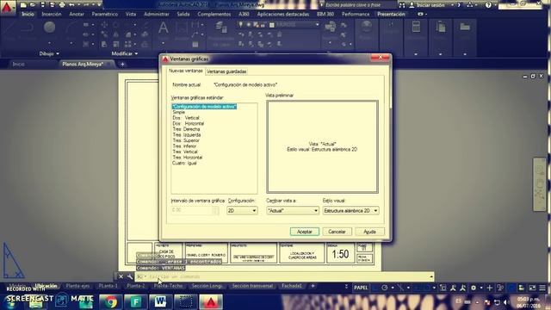Open the Estilo visual dropdown
Image resolution: width=551 pixels, height=310 pixels.
350,210
